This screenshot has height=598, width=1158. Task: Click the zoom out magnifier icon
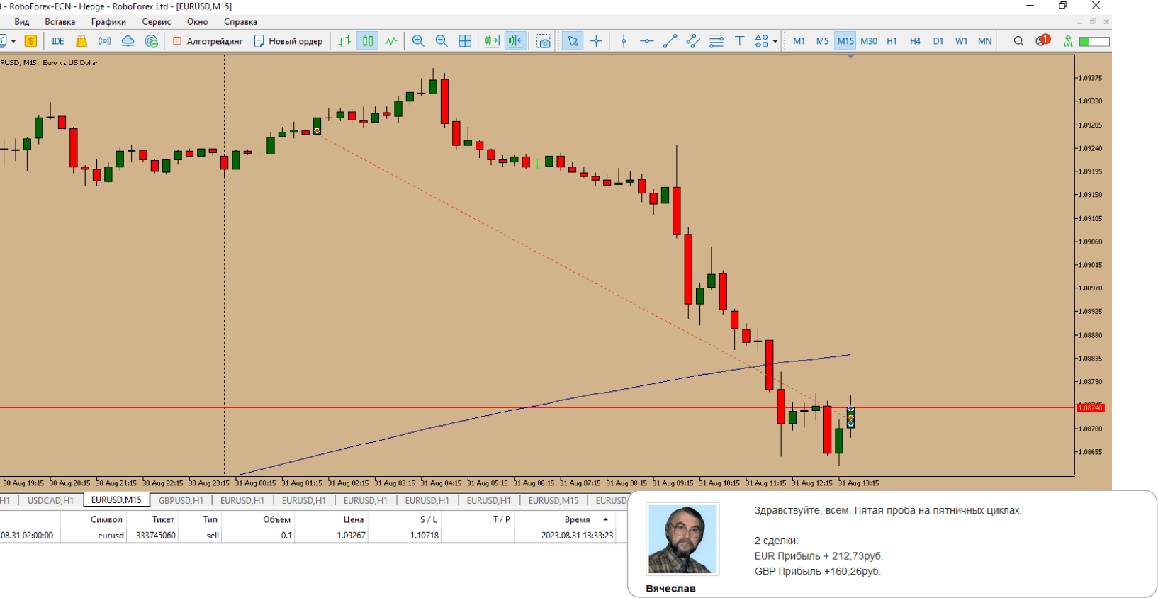tap(442, 41)
